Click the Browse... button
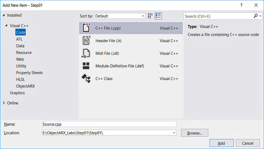The image size is (264, 149). (x=195, y=133)
